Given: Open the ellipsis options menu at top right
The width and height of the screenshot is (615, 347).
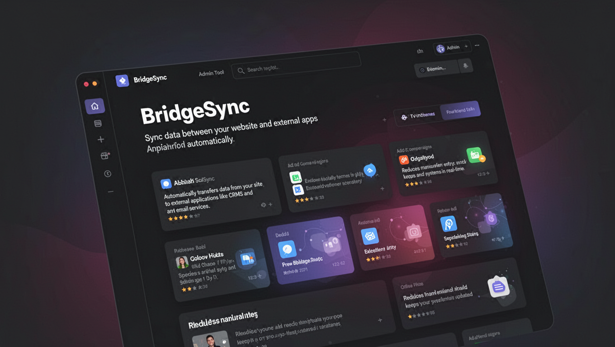Looking at the screenshot, I should (476, 45).
